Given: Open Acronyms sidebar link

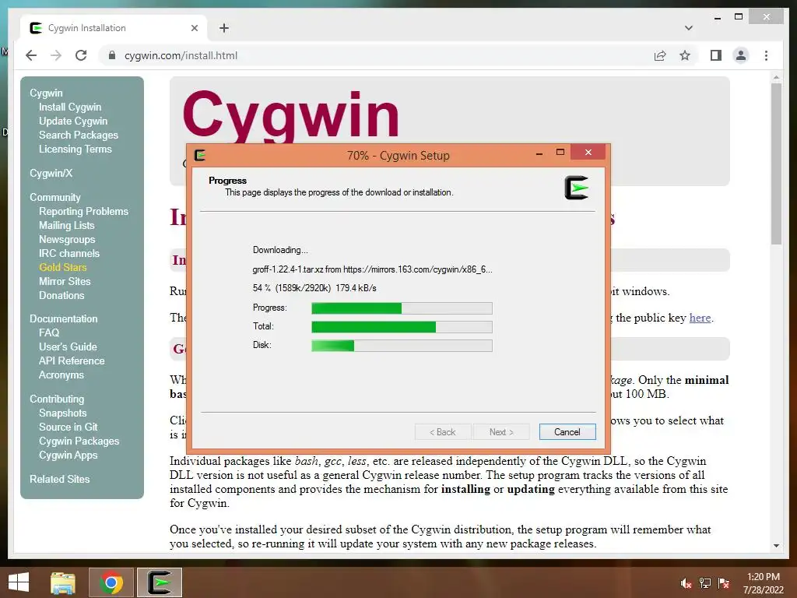Looking at the screenshot, I should [61, 375].
